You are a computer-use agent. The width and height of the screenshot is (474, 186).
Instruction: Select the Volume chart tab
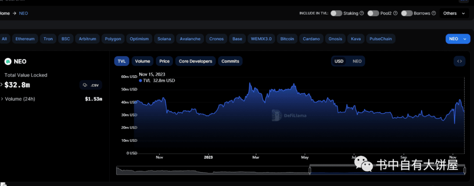click(x=142, y=61)
